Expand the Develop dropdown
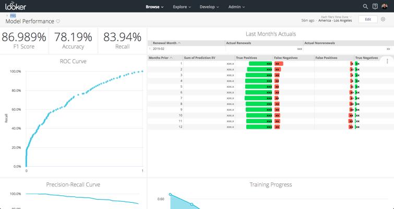Screen dimensions: 394x209 (x=209, y=7)
